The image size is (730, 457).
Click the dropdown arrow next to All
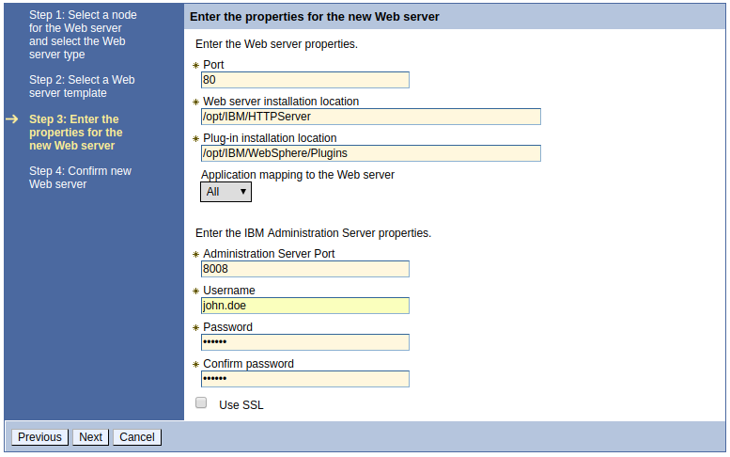click(x=243, y=192)
